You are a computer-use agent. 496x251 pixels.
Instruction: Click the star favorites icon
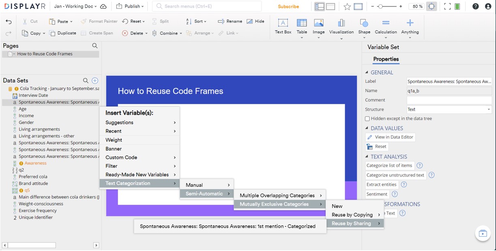pyautogui.click(x=347, y=6)
